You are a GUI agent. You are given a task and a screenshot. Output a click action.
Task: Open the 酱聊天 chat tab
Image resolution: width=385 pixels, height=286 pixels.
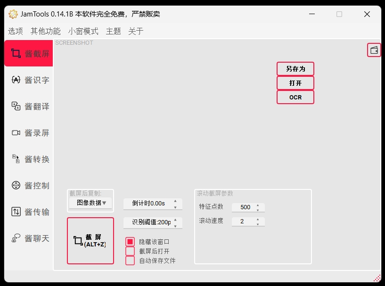(29, 238)
